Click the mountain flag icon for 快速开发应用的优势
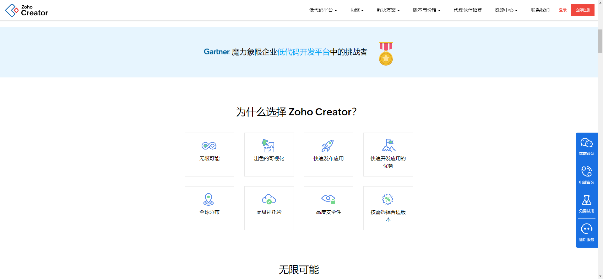Screen dimensions: 603x279 [x=388, y=145]
